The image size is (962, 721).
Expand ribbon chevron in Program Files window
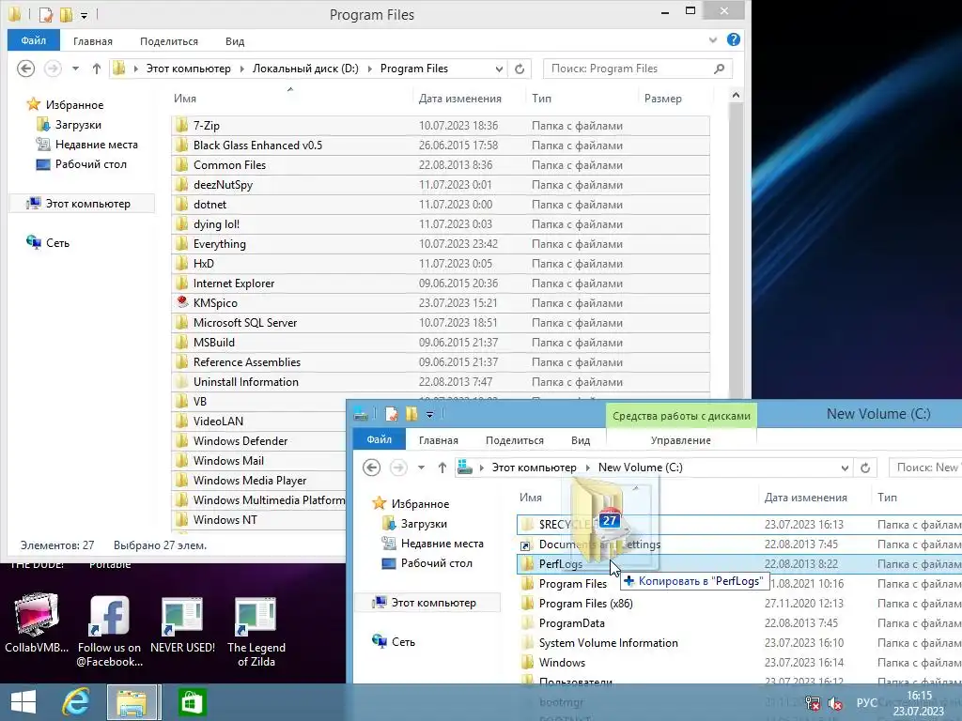click(712, 39)
